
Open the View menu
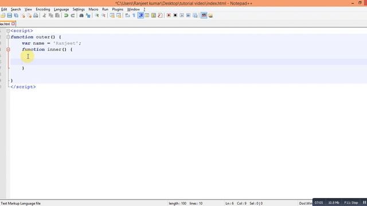(x=28, y=9)
